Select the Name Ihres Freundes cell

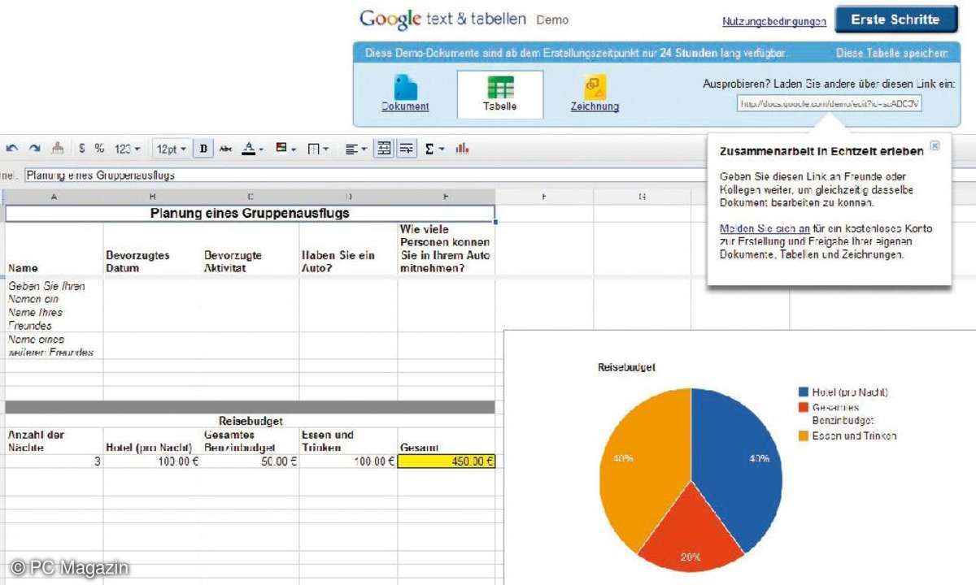(54, 318)
